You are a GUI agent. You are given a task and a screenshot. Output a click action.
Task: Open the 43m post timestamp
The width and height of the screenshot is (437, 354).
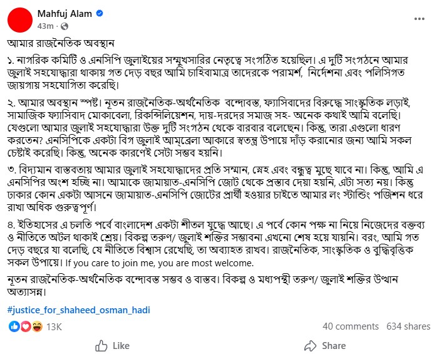pyautogui.click(x=45, y=26)
